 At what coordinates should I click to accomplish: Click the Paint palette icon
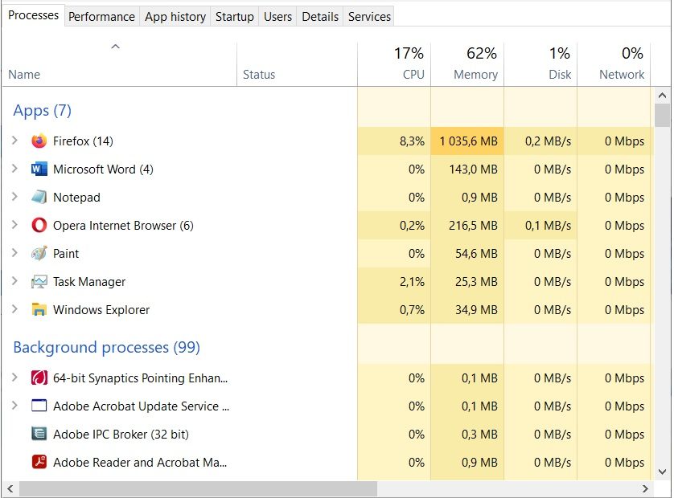click(39, 254)
